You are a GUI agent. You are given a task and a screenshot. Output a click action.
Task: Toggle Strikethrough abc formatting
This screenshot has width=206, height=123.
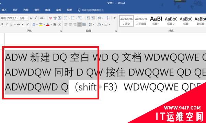[x=19, y=25]
